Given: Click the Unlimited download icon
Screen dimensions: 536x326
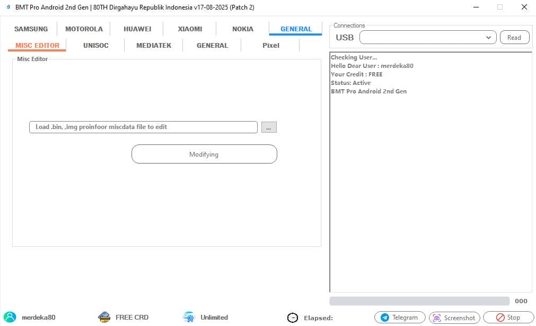Looking at the screenshot, I should pos(188,317).
